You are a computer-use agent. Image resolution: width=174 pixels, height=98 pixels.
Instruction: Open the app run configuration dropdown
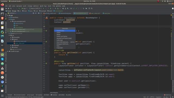[x=24, y=8]
